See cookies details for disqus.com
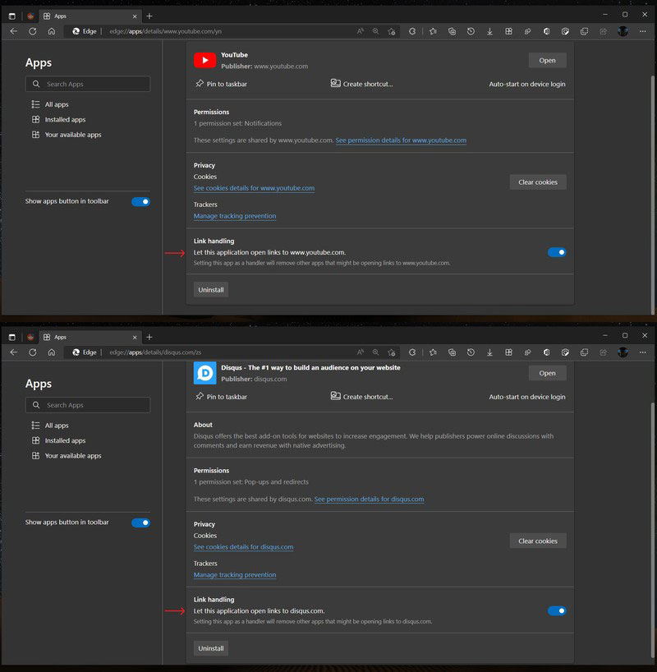The height and width of the screenshot is (672, 657). coord(243,547)
